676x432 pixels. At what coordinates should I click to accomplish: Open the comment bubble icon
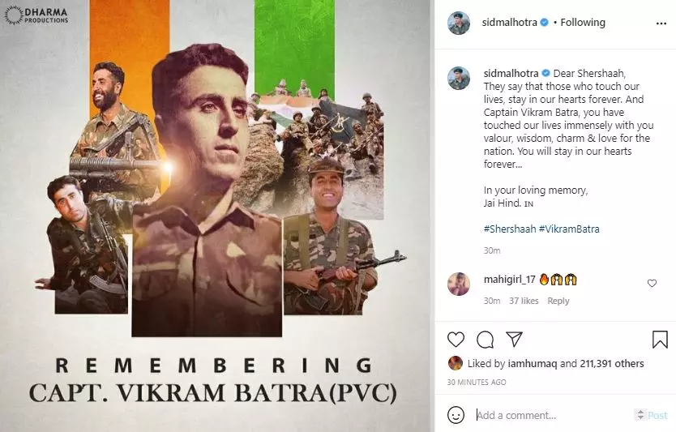click(x=485, y=340)
